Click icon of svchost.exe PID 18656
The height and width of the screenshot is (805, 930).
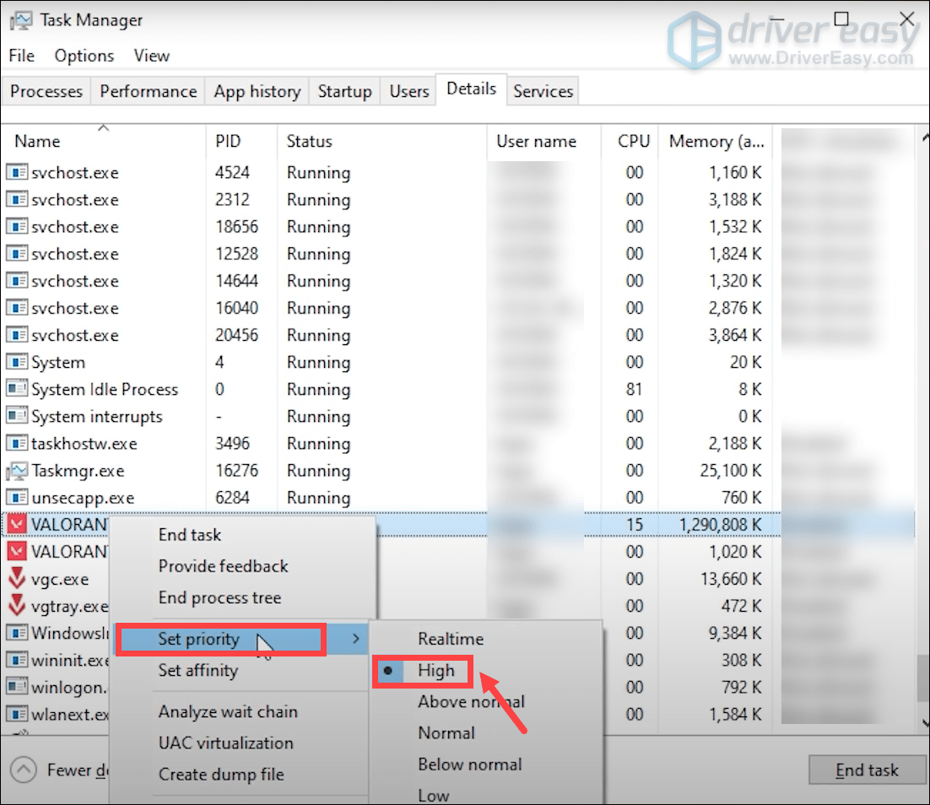coord(17,227)
